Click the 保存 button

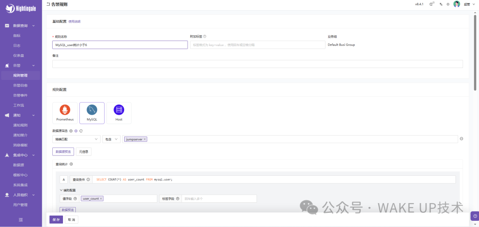[x=56, y=219]
